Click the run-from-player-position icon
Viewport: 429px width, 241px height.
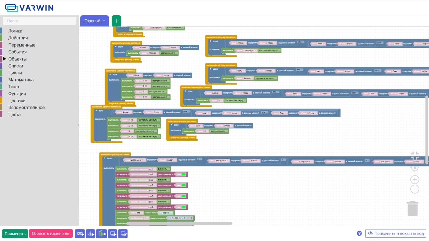[x=90, y=234]
